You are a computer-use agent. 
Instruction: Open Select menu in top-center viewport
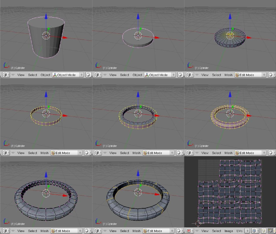[125, 75]
